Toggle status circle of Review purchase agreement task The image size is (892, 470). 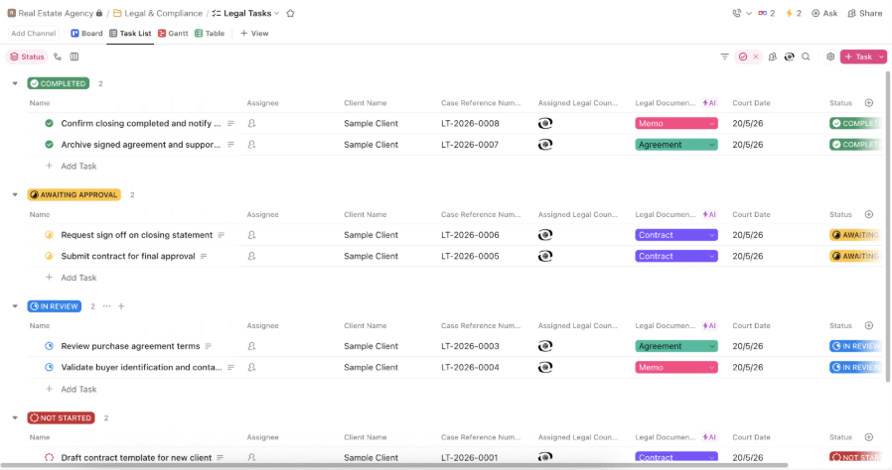pyautogui.click(x=49, y=346)
